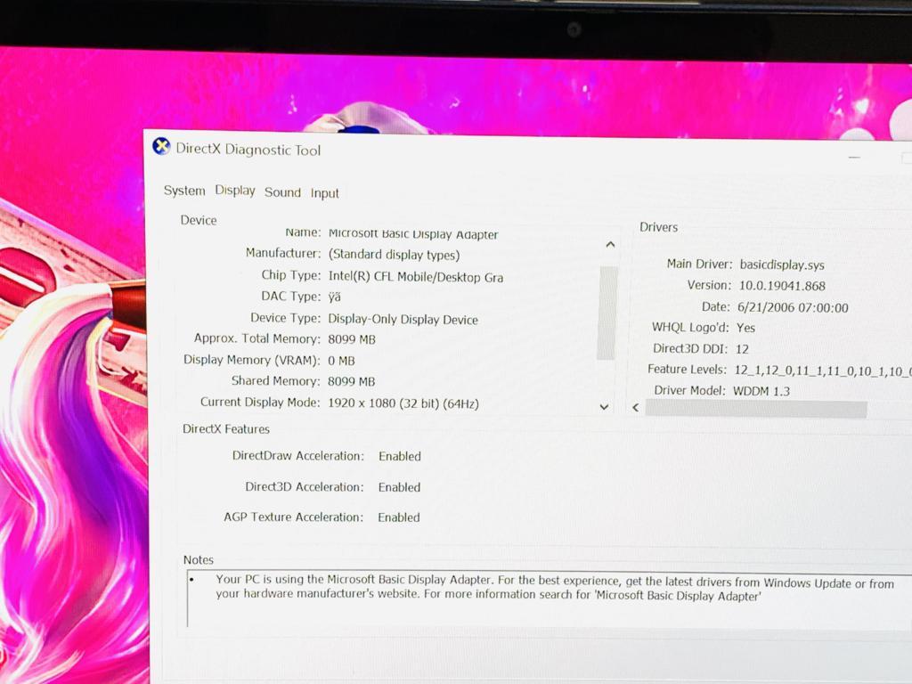Viewport: 912px width, 684px height.
Task: Select the Display Memory '0 MB' value
Action: coord(341,361)
